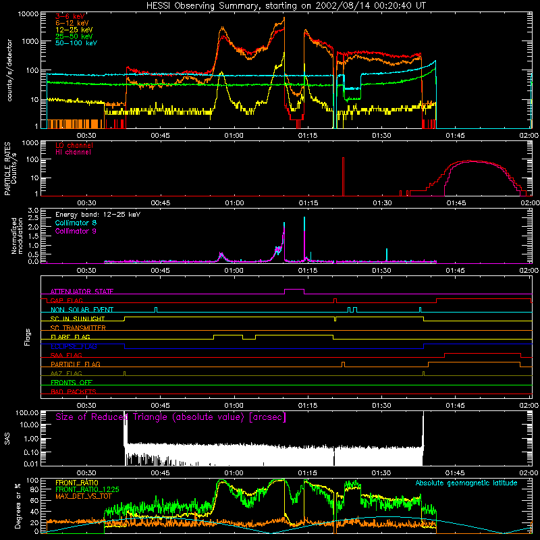Click the 01:00 tick under count-rate panel
The height and width of the screenshot is (540, 540).
click(234, 136)
